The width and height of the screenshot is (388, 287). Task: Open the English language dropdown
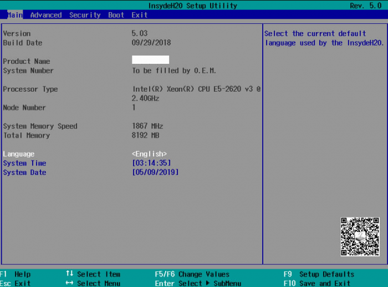tap(149, 154)
